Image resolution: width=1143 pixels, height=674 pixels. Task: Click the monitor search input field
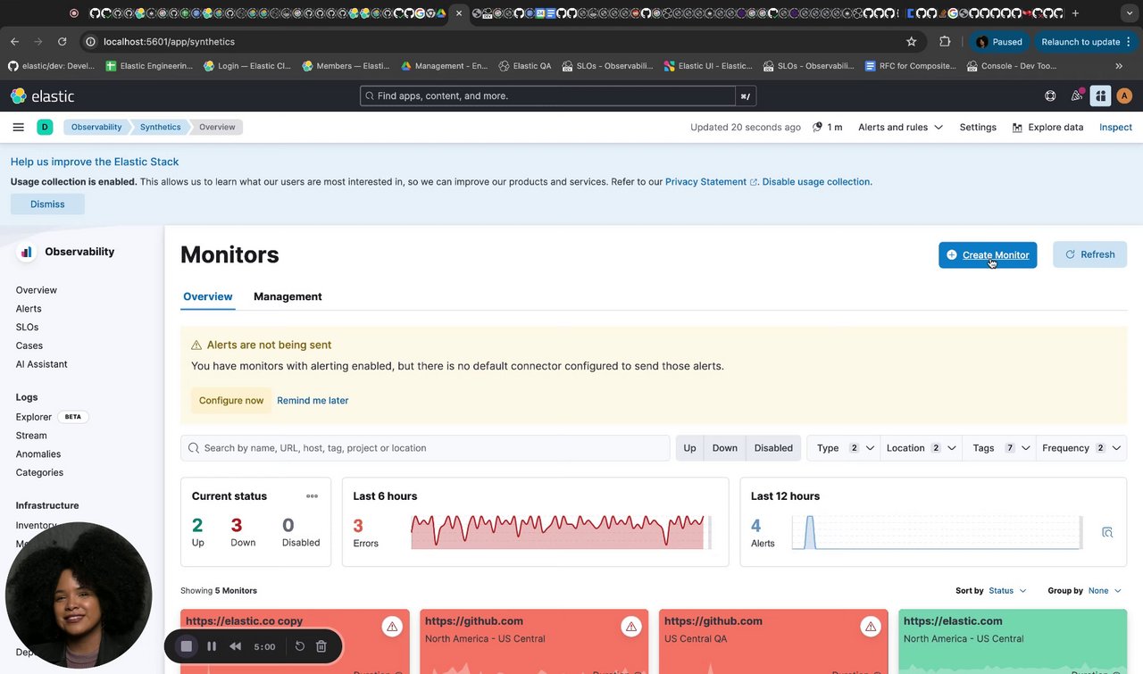coord(429,448)
